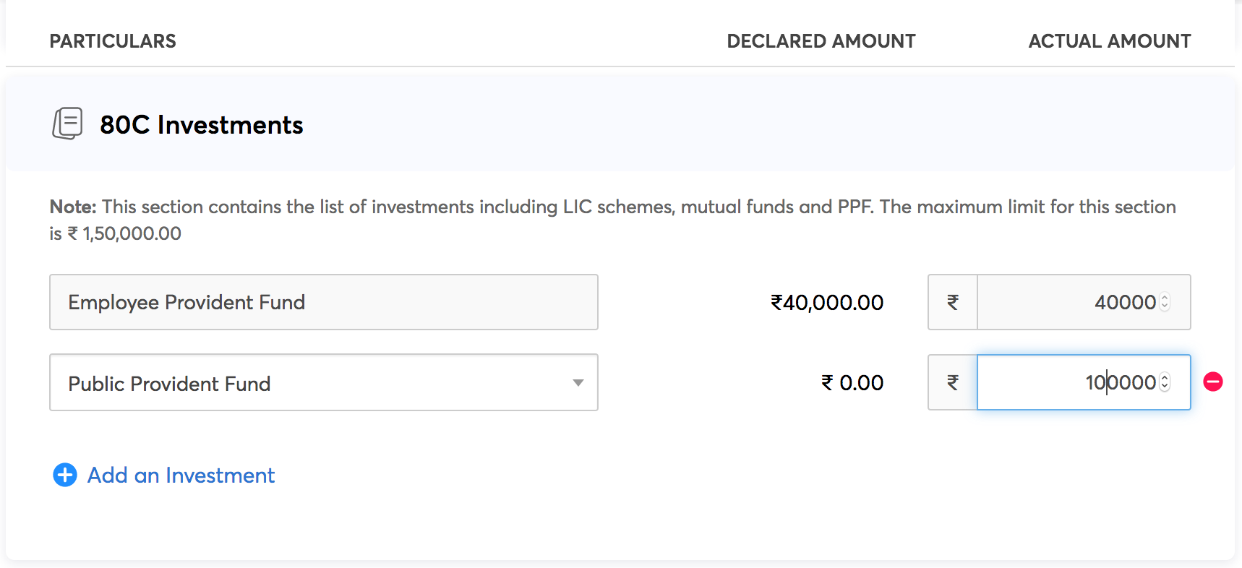Click rupee symbol beside Employee Provident Fund amount

(953, 302)
